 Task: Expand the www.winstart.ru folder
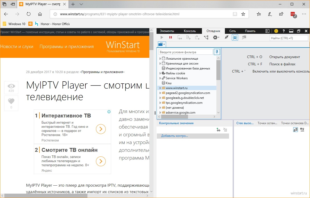160,88
